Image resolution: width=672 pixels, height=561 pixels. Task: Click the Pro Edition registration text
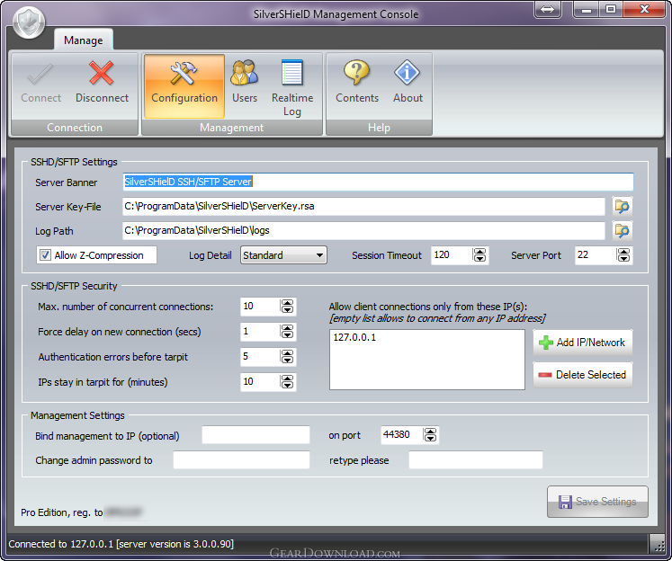point(62,512)
